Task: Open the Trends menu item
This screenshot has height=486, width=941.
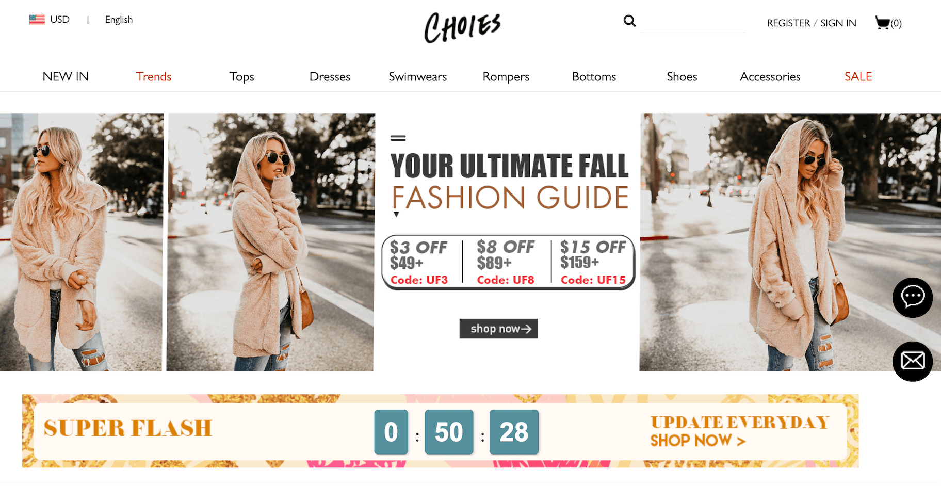Action: pos(154,76)
